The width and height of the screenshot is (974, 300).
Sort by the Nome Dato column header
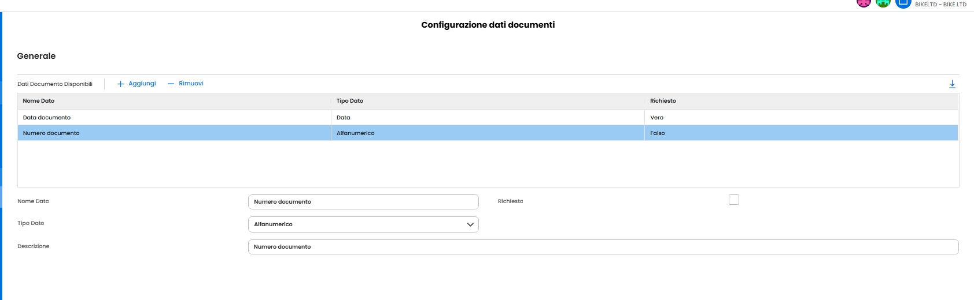(39, 101)
